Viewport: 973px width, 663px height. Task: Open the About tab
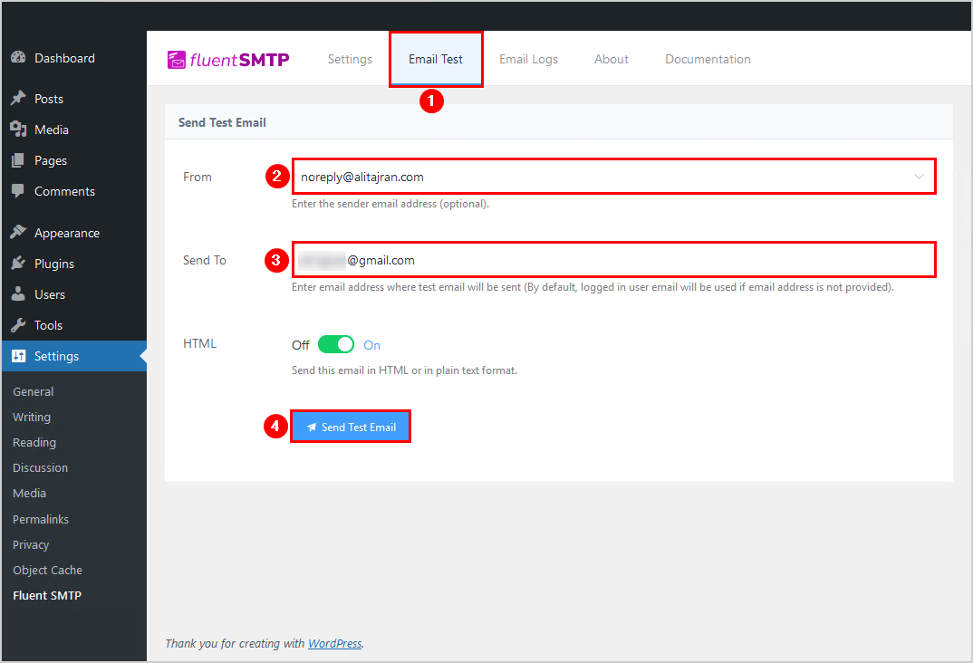point(611,60)
